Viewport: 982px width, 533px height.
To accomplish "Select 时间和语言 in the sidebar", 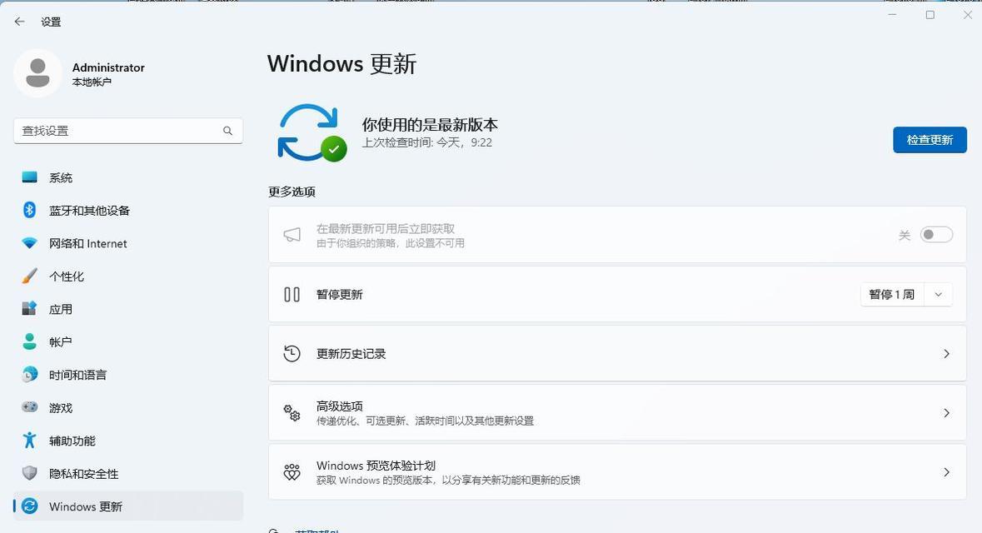I will [128, 375].
